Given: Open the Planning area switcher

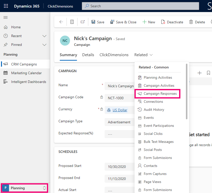Looking at the screenshot, I should click(25, 188).
